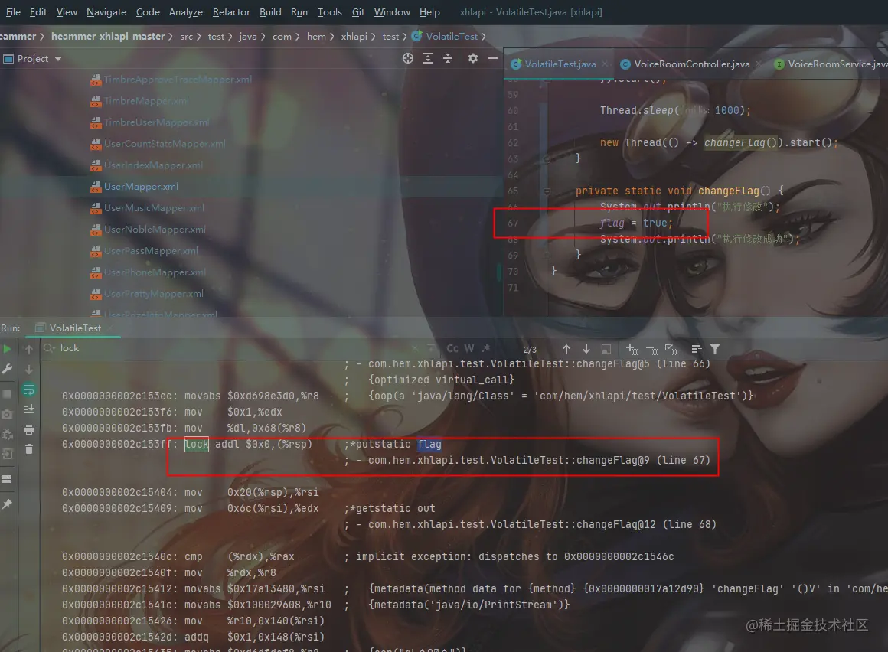The image size is (888, 652).
Task: Click heammer-xhlapi-master breadcrumb
Action: click(108, 36)
